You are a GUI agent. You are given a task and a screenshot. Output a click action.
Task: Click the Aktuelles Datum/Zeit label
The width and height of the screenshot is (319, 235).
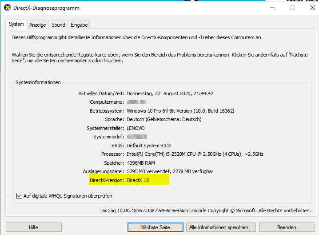pyautogui.click(x=101, y=93)
